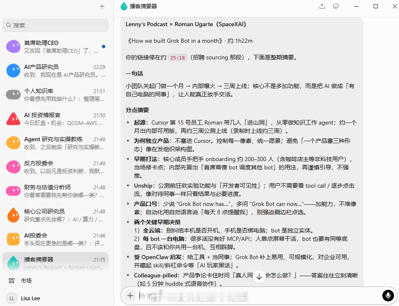
Task: Click the 产品口号 bullet label
Action: click(146, 204)
